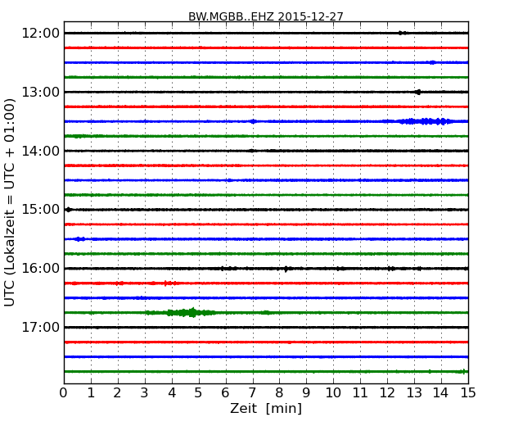The image size is (532, 426).
Task: Click the x-axis tick label 7
Action: point(252,393)
